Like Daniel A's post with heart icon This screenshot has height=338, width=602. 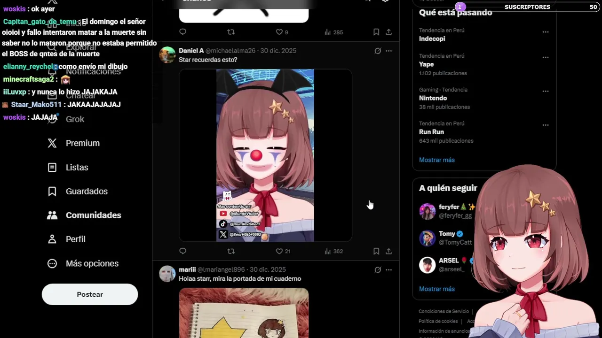279,251
